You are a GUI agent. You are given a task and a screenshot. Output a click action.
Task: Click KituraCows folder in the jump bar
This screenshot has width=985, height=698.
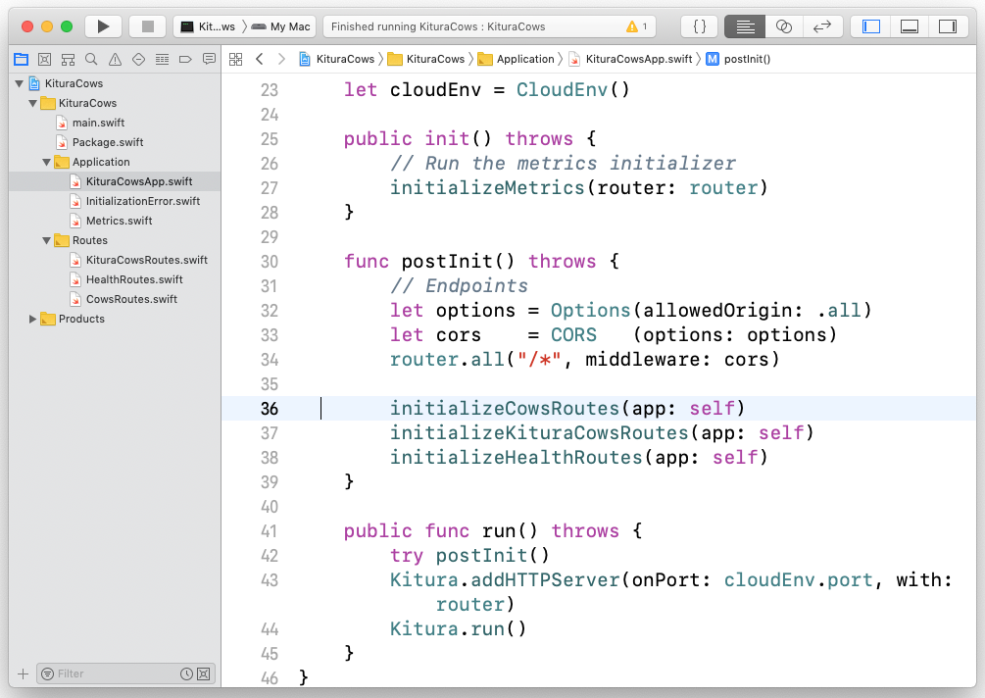pyautogui.click(x=426, y=59)
